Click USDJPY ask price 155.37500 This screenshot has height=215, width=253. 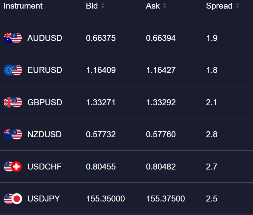point(165,199)
